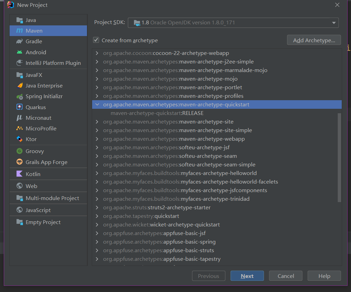Click the Ktor icon in sidebar

tap(20, 139)
